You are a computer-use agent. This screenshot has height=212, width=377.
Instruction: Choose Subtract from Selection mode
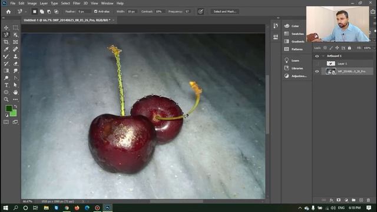pyautogui.click(x=49, y=12)
